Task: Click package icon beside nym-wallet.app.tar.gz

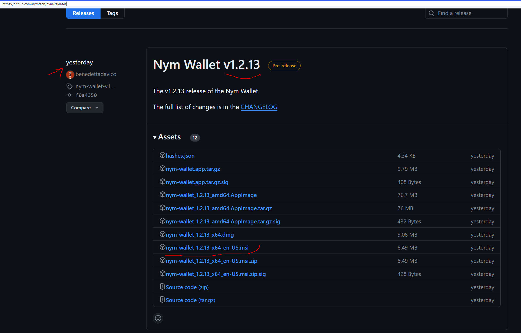Action: [x=162, y=168]
